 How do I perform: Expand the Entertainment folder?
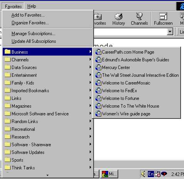click(47, 75)
